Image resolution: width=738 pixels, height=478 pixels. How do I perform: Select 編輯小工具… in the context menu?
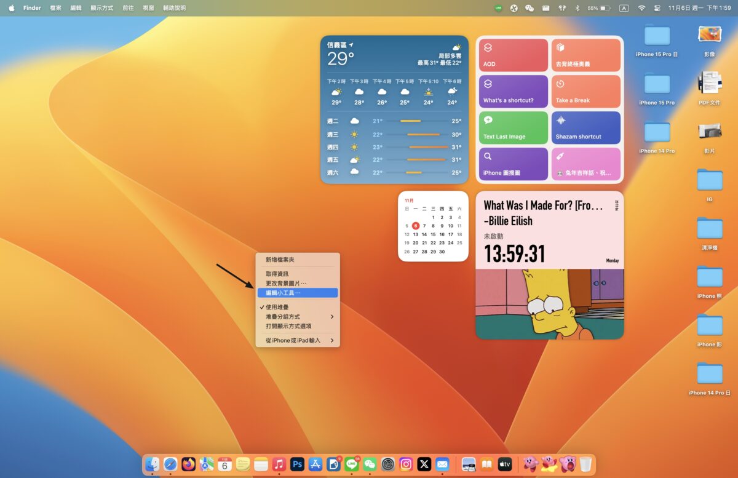(298, 293)
